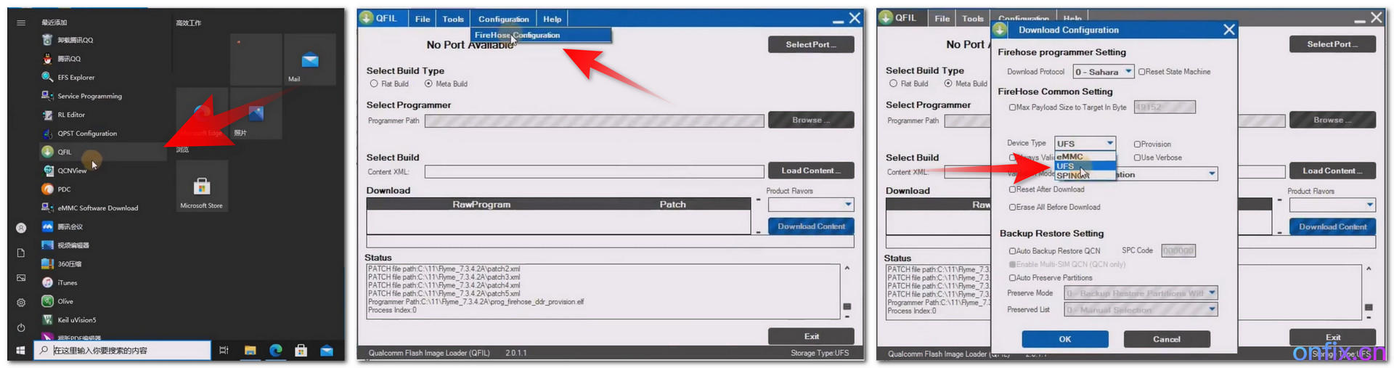Launch EFS Explorer from the app list

76,77
